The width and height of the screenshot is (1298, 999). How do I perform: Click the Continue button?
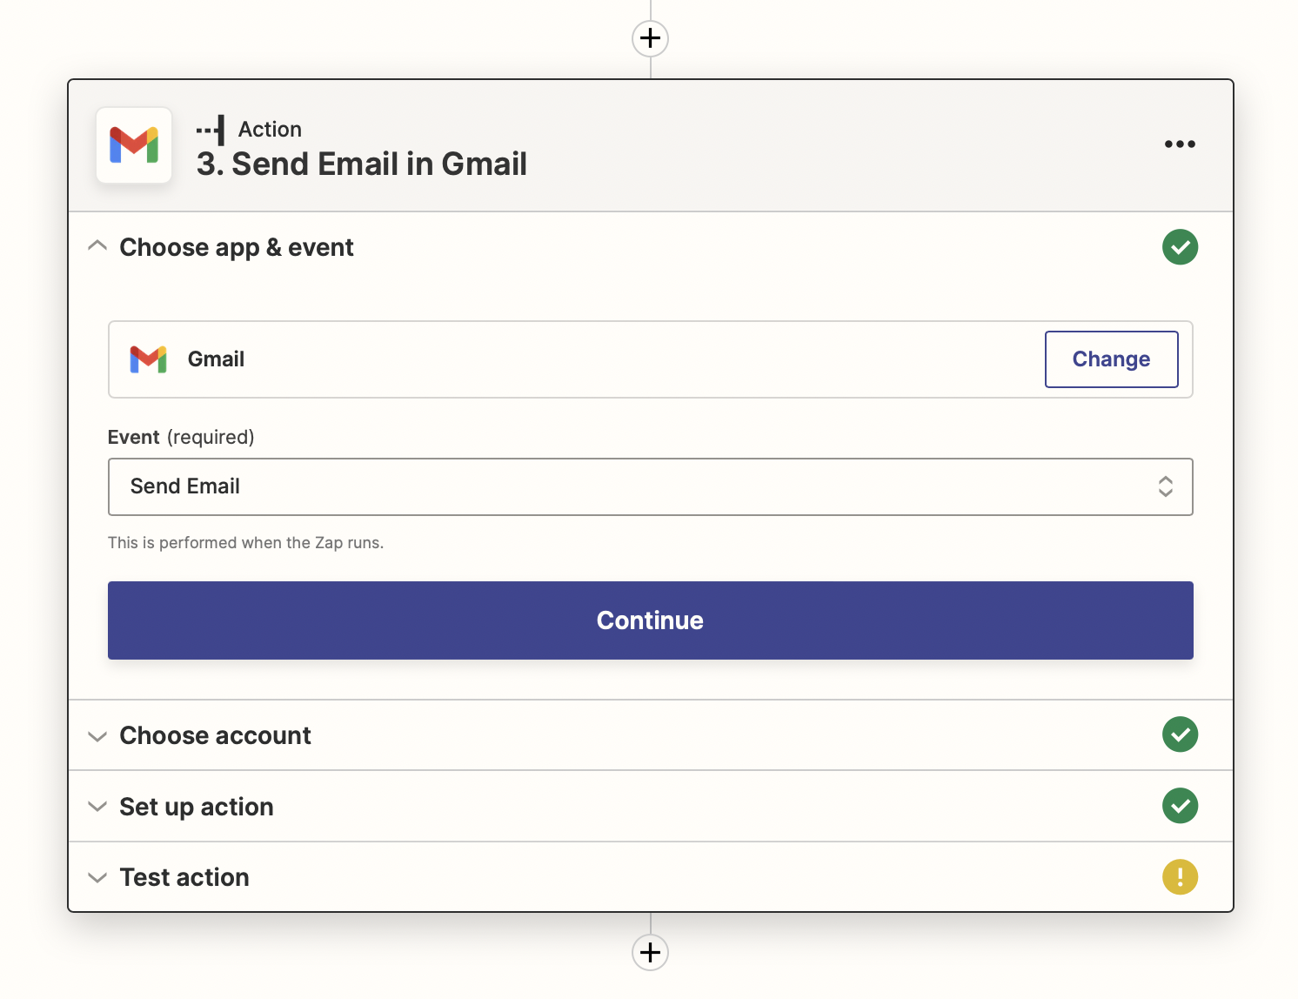650,620
